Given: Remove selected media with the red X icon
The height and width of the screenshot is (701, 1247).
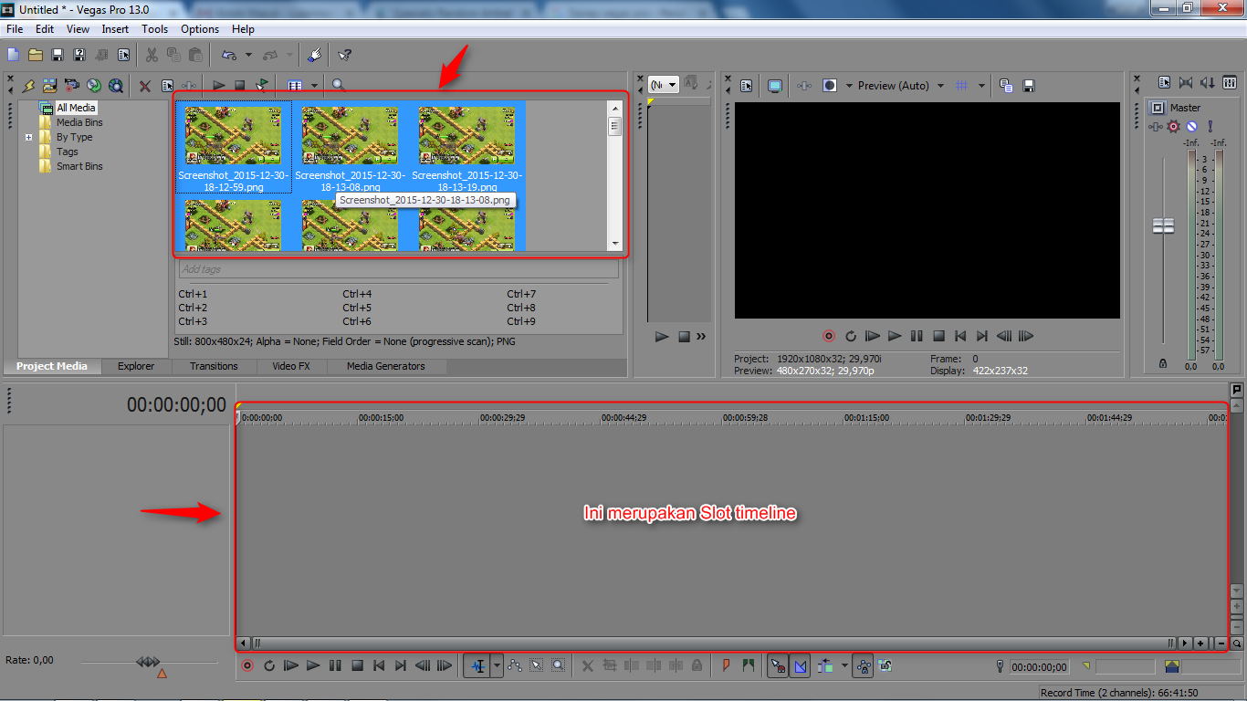Looking at the screenshot, I should [144, 86].
